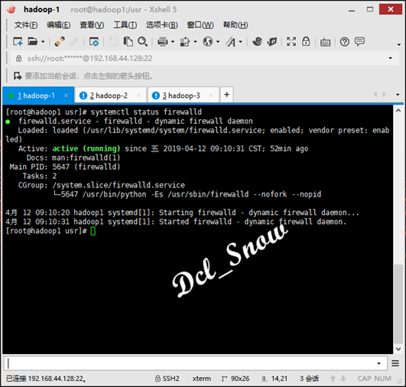Click the status bar down arrow icon
The height and width of the screenshot is (387, 406).
(x=343, y=379)
